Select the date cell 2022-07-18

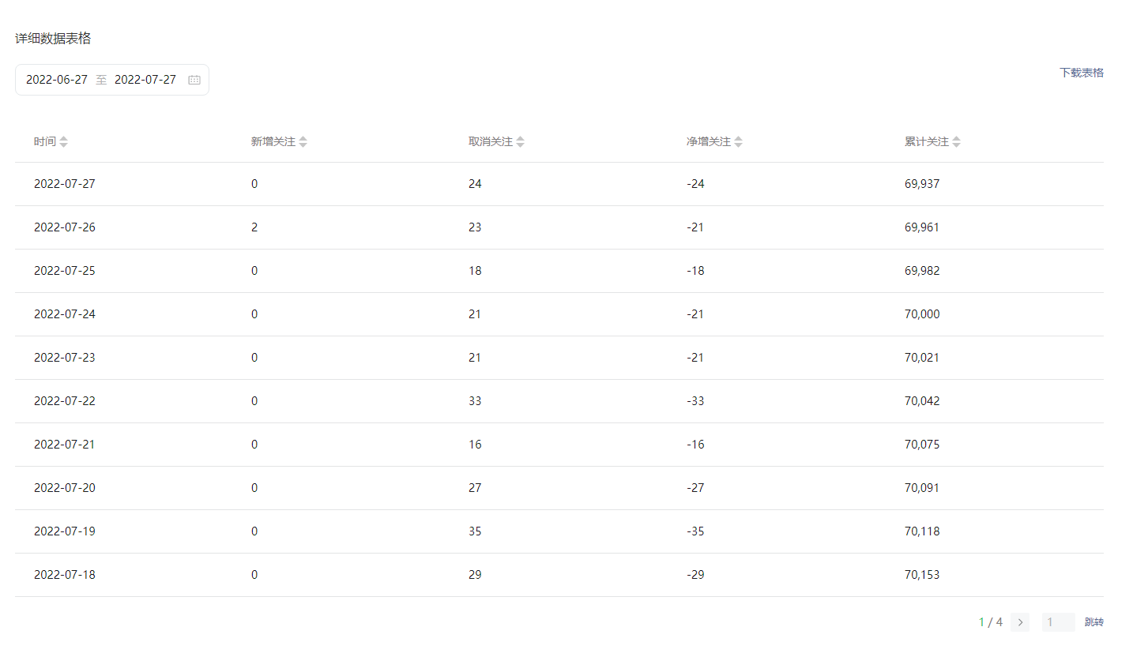65,575
